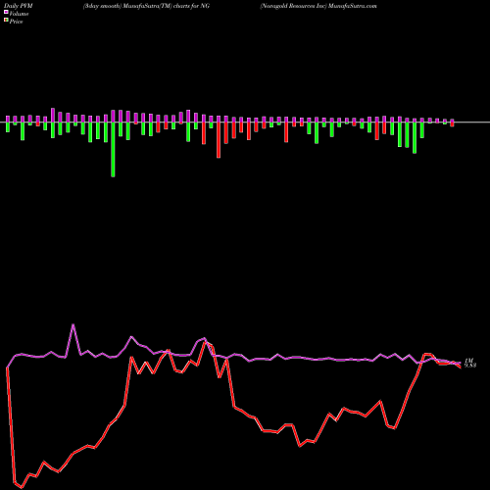Click the 9.88 price value label

pos(470,366)
